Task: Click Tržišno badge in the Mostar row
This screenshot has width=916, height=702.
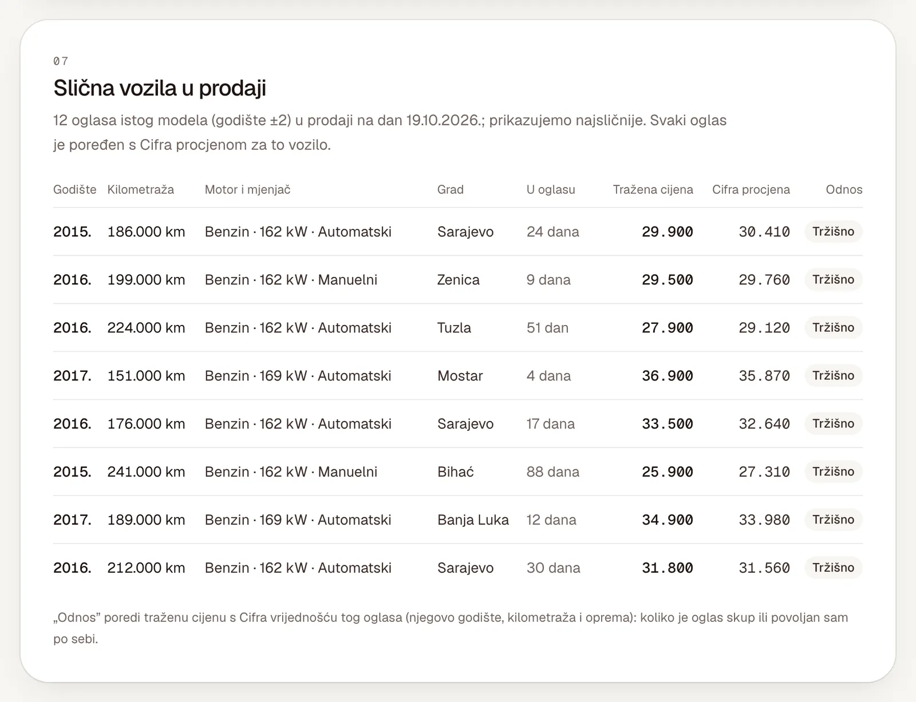Action: tap(834, 376)
